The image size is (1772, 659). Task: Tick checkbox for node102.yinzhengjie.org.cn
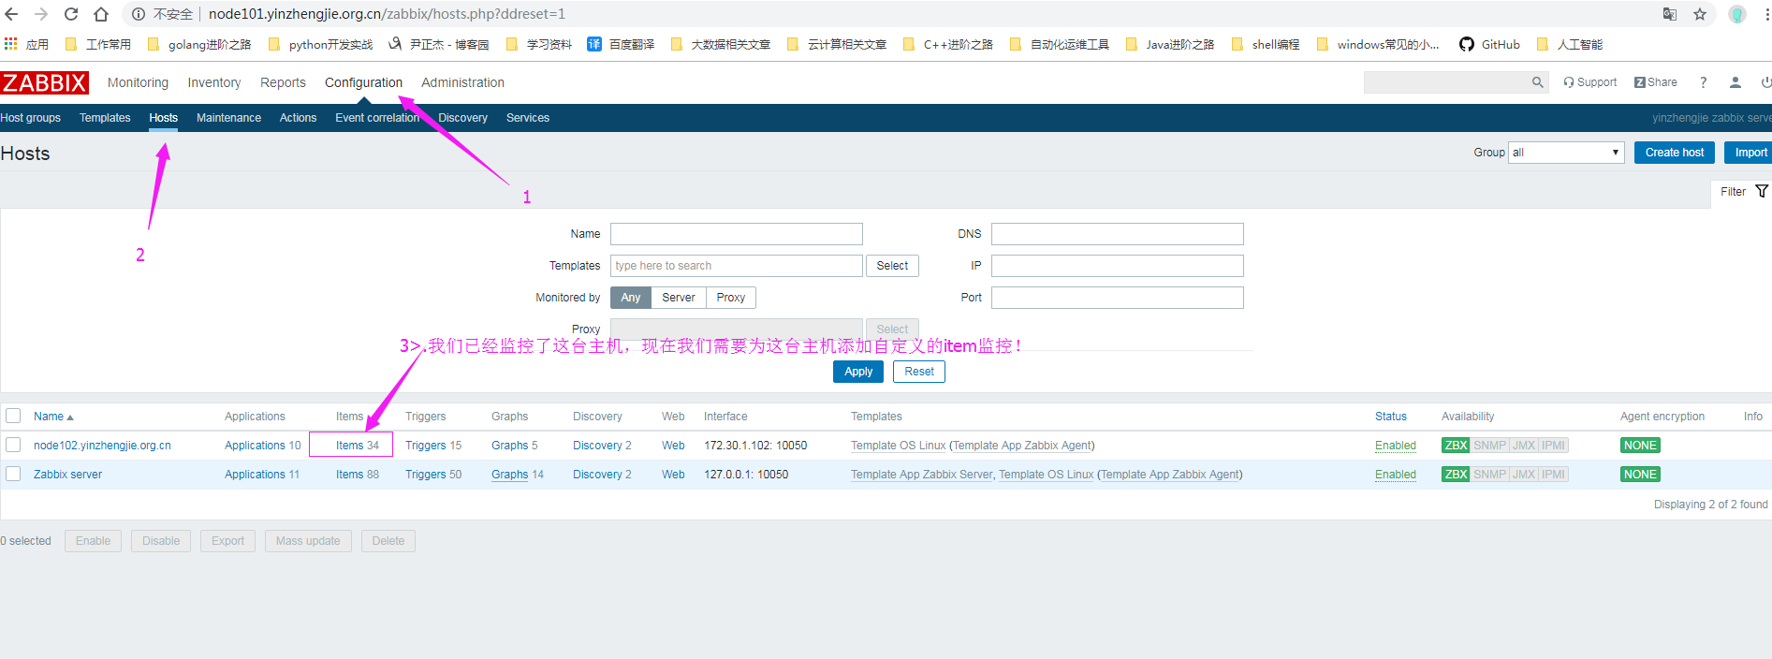pos(13,445)
